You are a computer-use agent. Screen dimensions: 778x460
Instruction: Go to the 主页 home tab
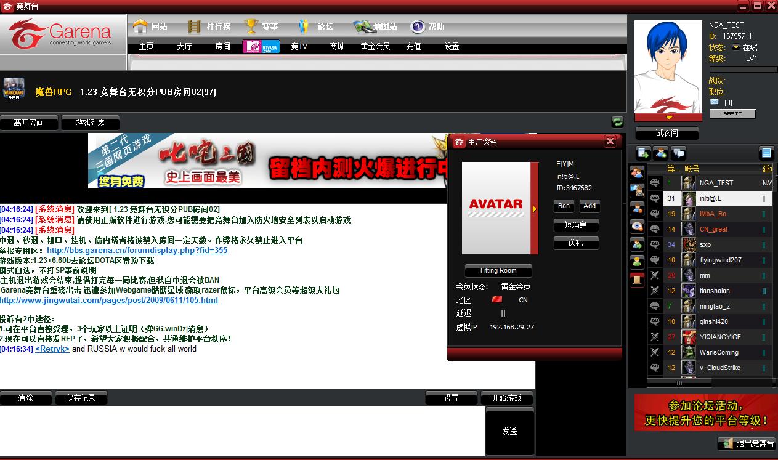(x=146, y=46)
